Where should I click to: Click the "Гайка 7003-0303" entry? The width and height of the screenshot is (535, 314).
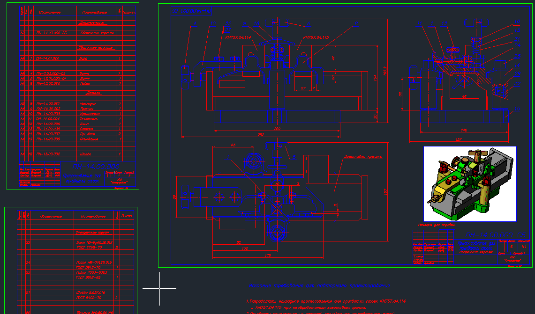[92, 272]
